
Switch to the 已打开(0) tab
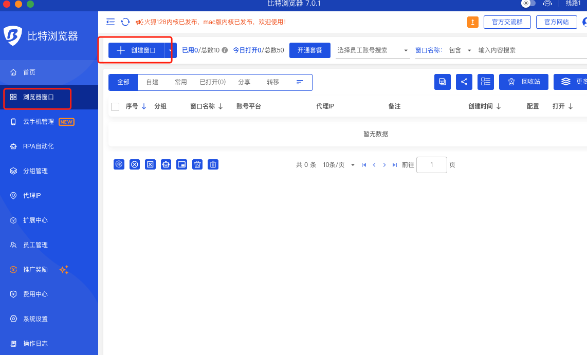212,82
